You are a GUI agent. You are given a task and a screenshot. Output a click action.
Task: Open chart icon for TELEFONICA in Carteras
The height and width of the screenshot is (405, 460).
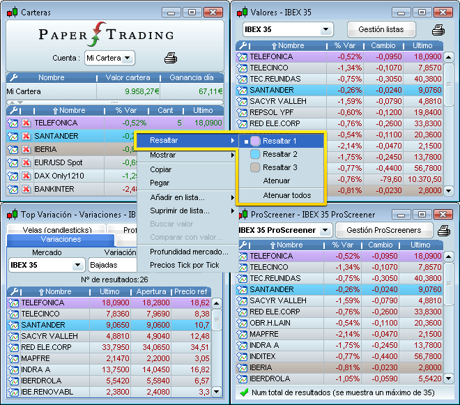pos(13,123)
